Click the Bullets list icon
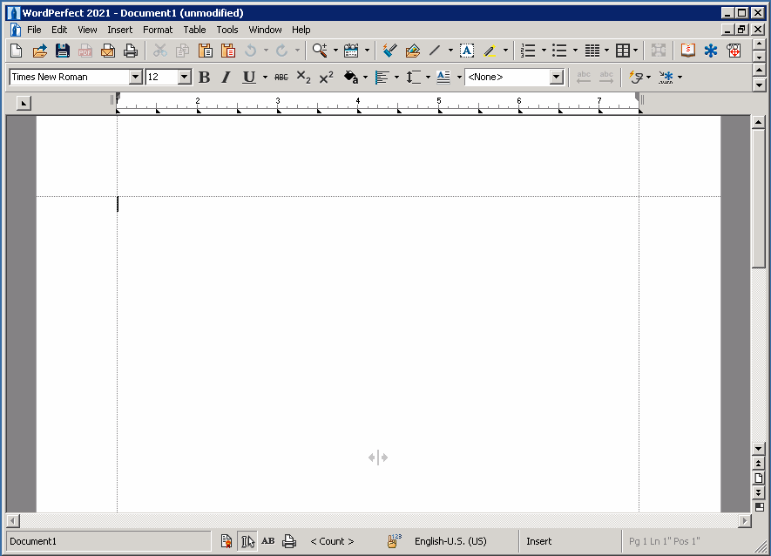Image resolution: width=771 pixels, height=556 pixels. click(559, 51)
